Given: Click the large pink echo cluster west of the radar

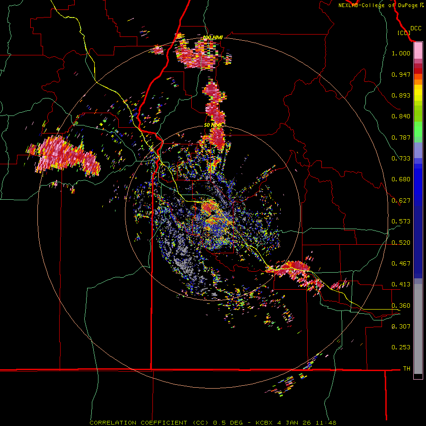Looking at the screenshot, I should pyautogui.click(x=64, y=155).
